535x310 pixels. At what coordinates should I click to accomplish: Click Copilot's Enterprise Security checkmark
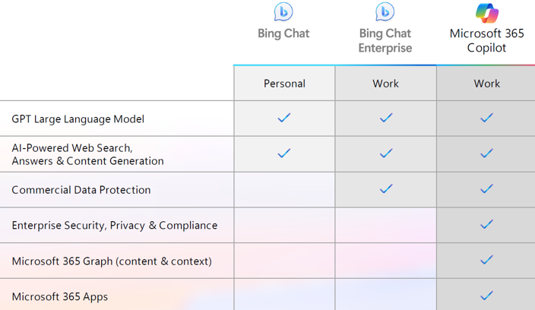[x=487, y=224]
